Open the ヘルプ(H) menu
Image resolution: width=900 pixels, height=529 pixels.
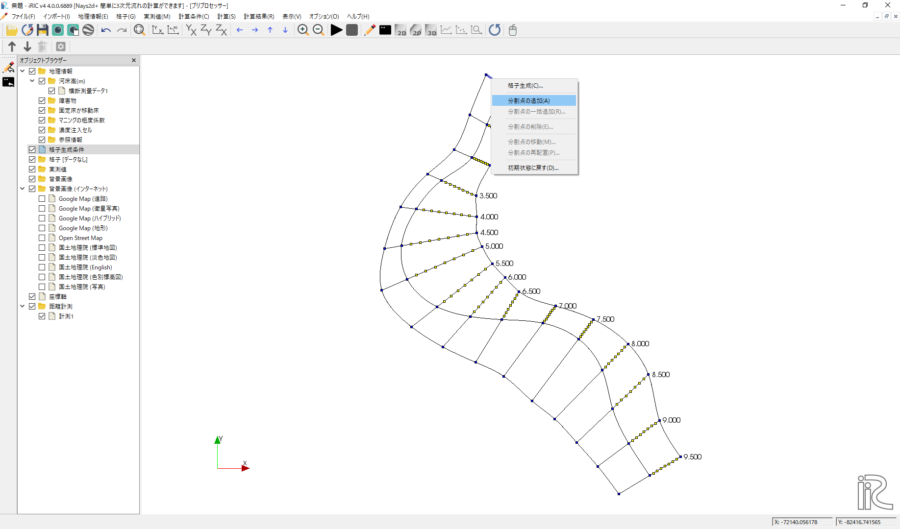[358, 17]
